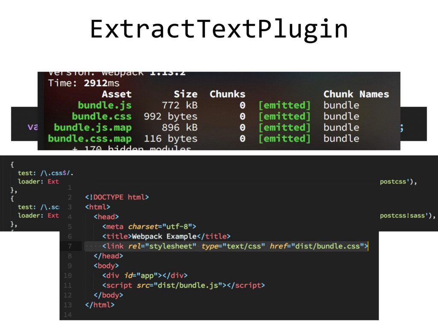Select the 'Chunk Names' column header

[356, 94]
